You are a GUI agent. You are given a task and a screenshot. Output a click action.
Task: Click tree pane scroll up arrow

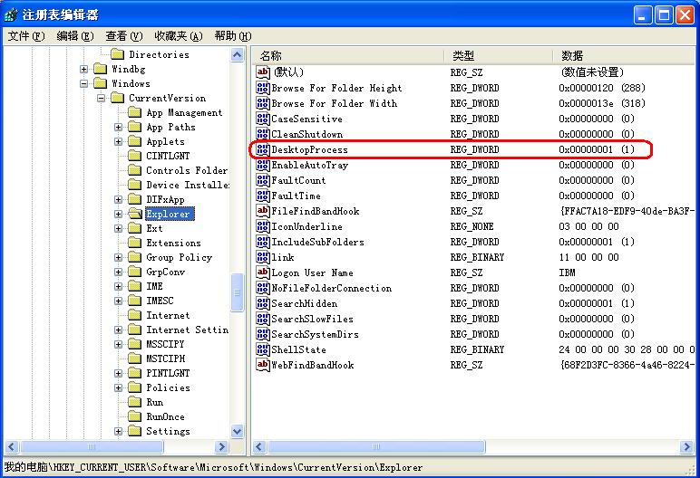coord(238,55)
